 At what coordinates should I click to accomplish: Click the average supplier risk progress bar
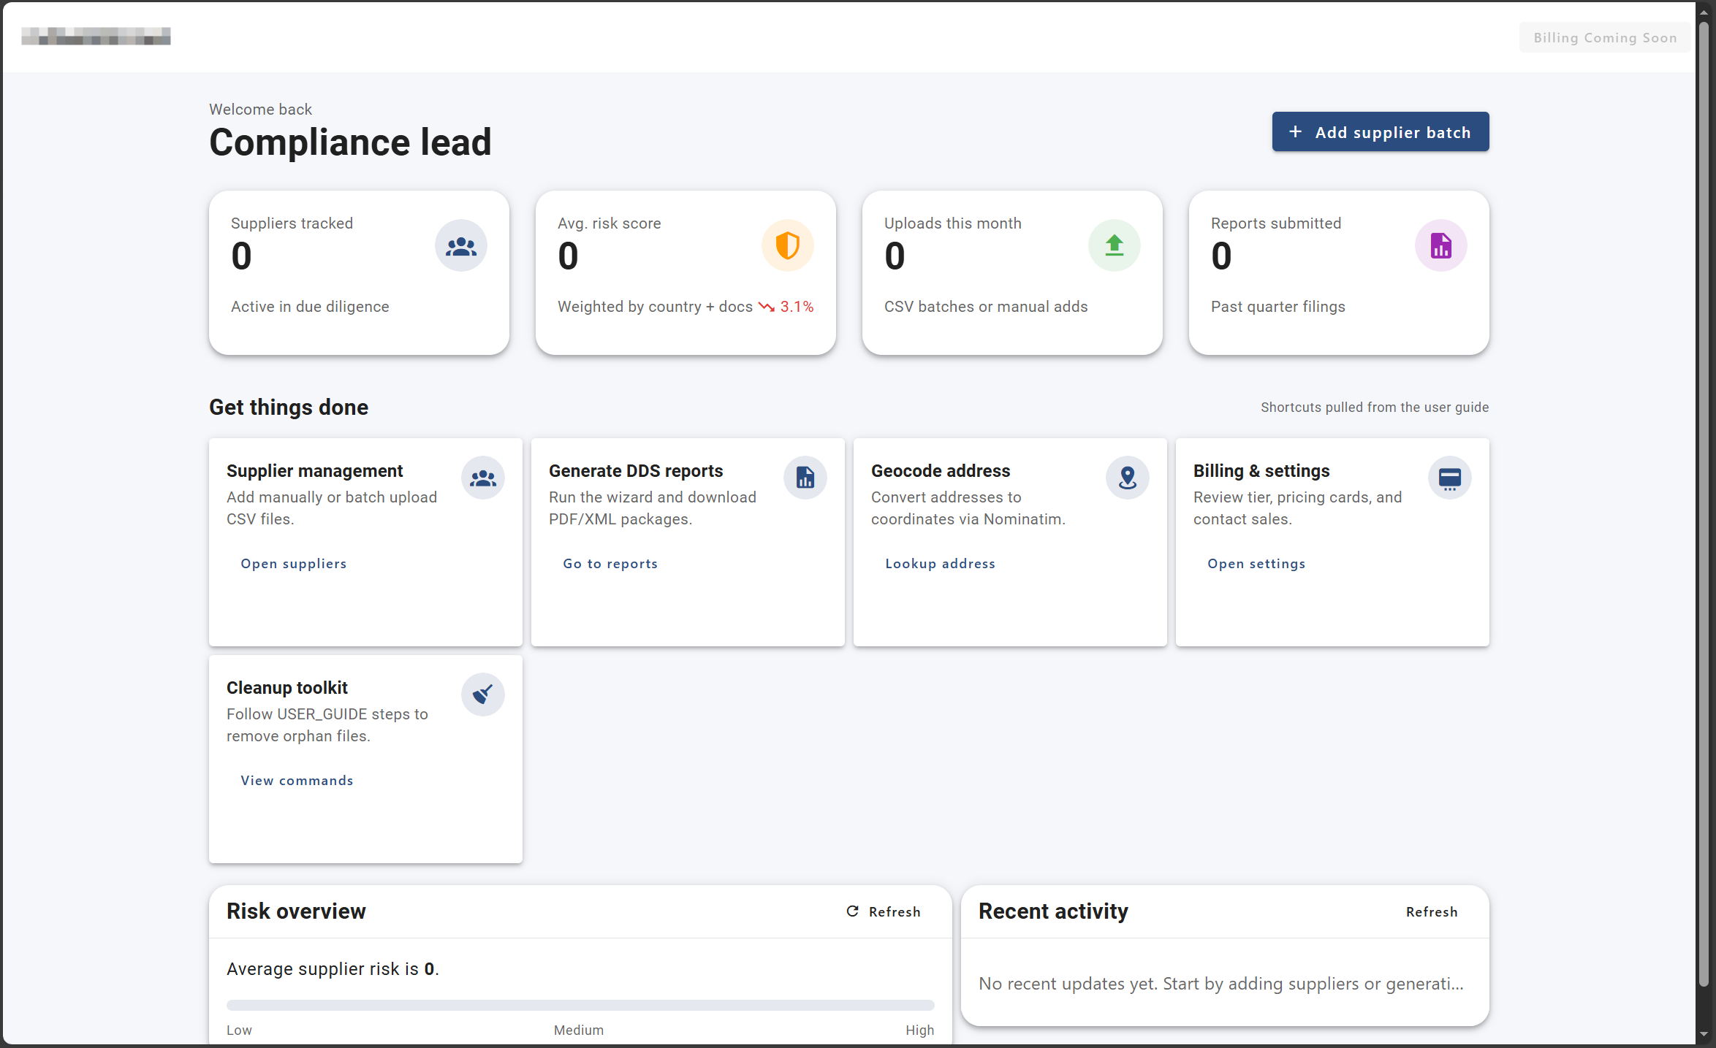(x=580, y=1005)
